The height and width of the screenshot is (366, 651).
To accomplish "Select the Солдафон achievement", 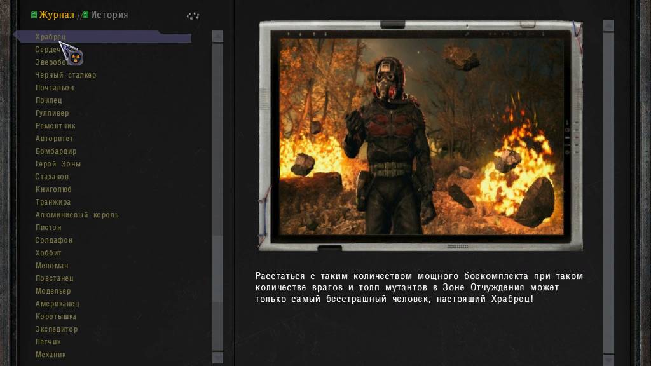I will [x=54, y=240].
